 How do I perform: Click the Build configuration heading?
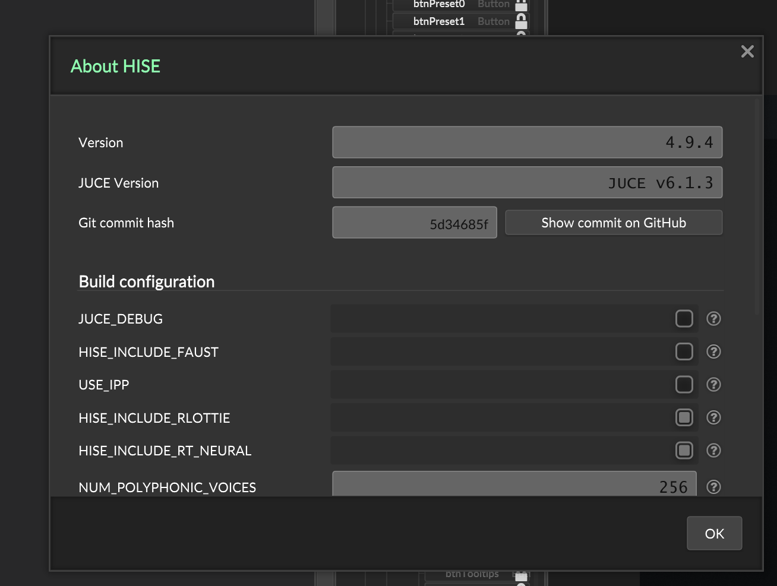coord(147,281)
